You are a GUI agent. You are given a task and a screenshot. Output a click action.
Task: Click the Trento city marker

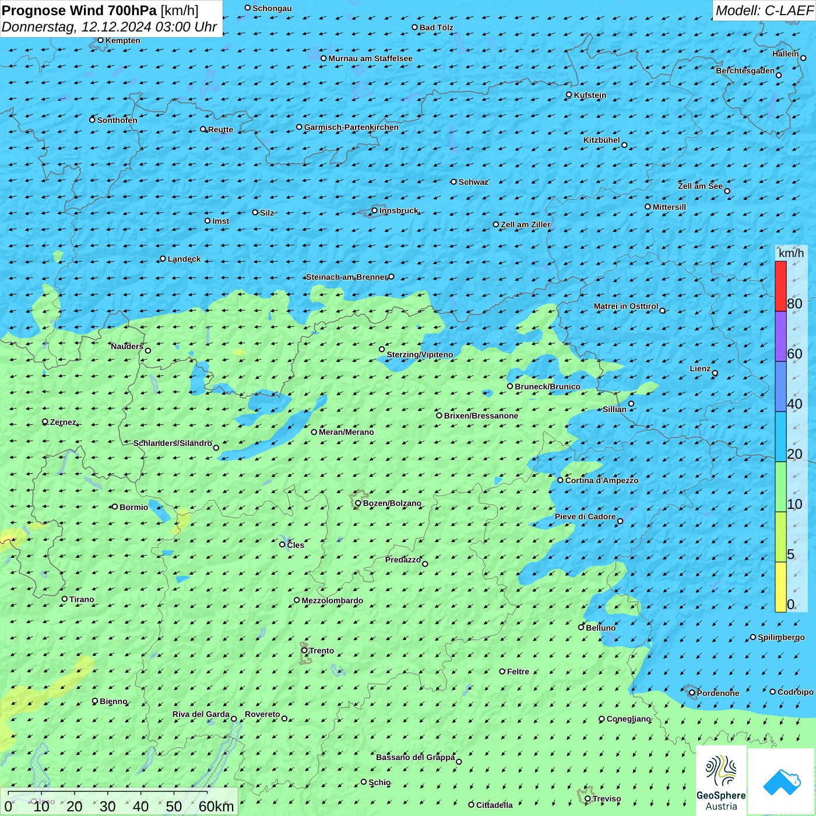304,650
